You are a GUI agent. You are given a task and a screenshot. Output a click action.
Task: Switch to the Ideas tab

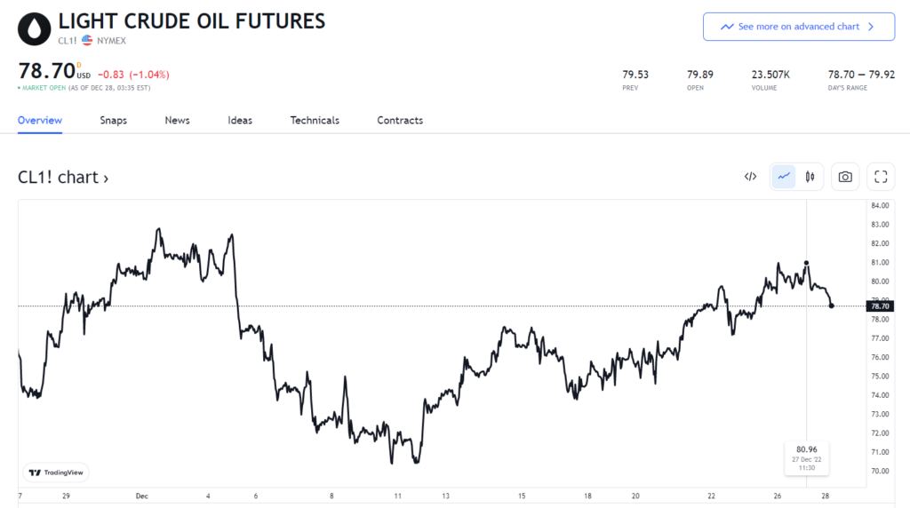(x=240, y=120)
